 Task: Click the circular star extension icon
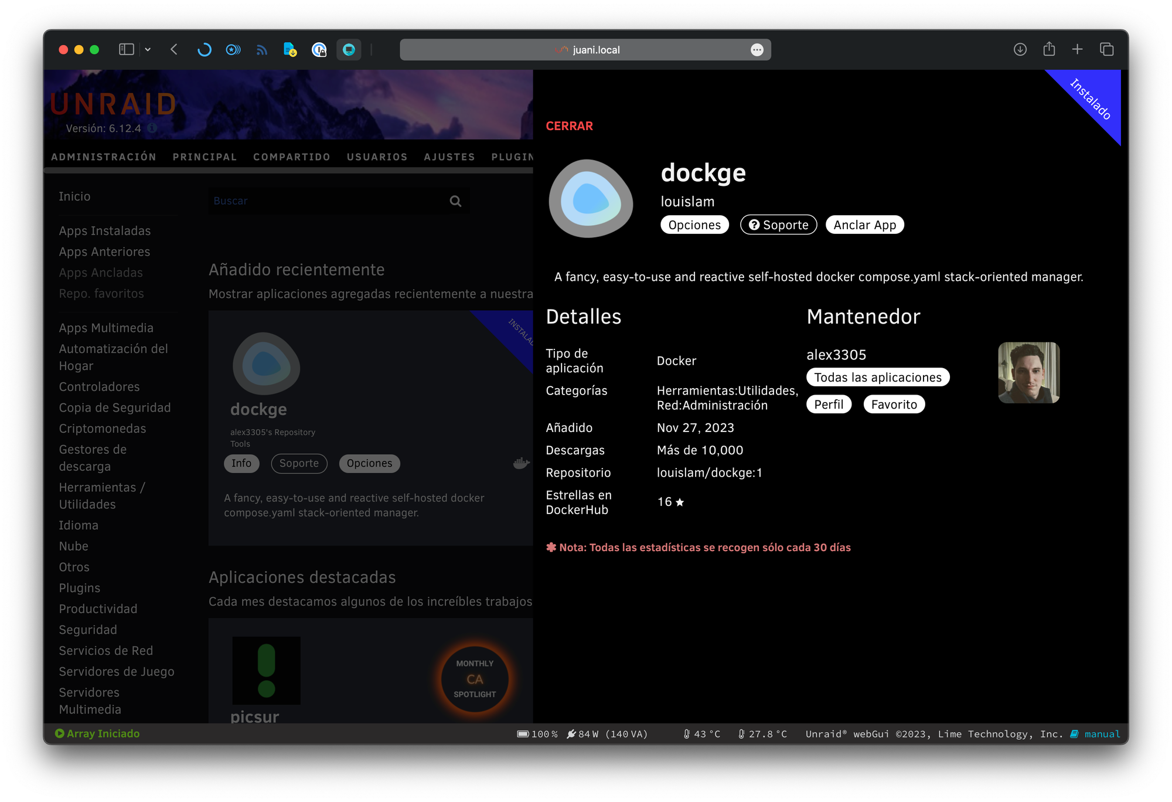[x=233, y=49]
